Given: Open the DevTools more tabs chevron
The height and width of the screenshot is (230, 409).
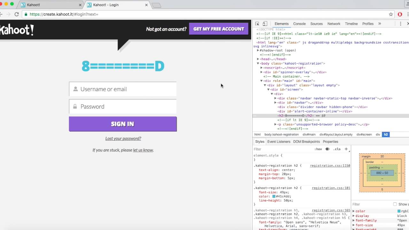Looking at the screenshot, I should (380, 24).
